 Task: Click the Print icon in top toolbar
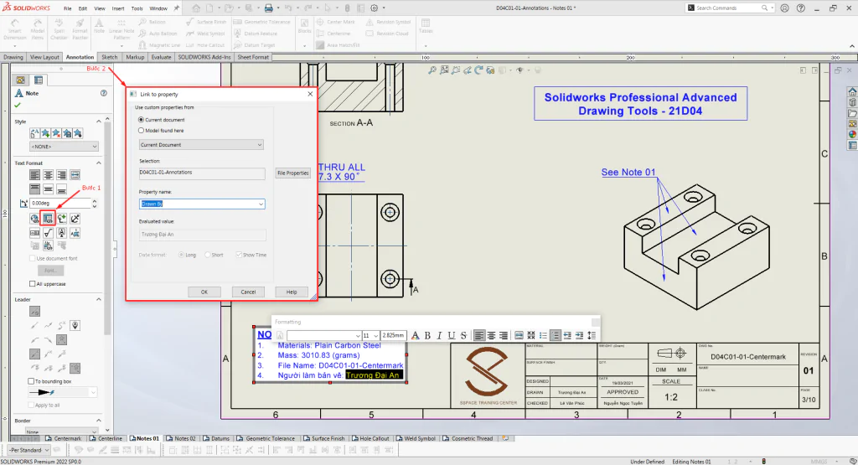coord(269,8)
